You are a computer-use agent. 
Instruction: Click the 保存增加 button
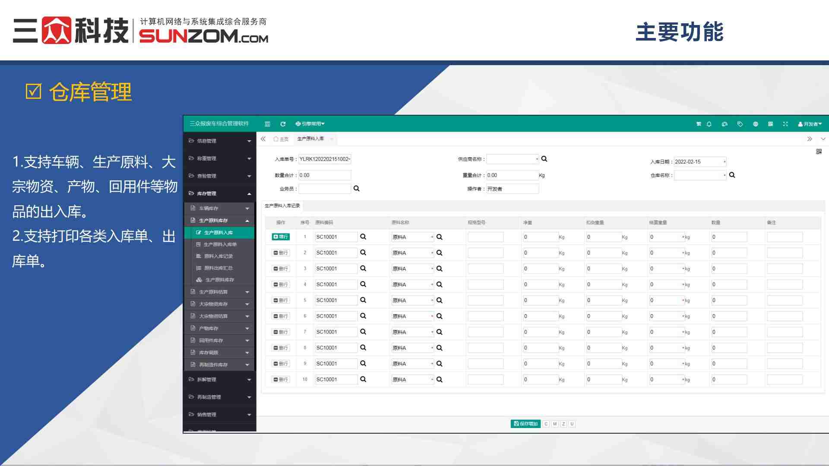pos(525,424)
